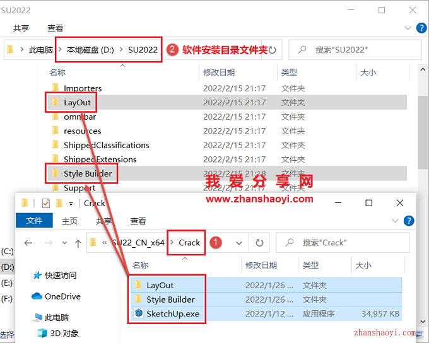This screenshot has width=429, height=343.
Task: Select LayOut folder in SU2022 window
Action: [227, 102]
